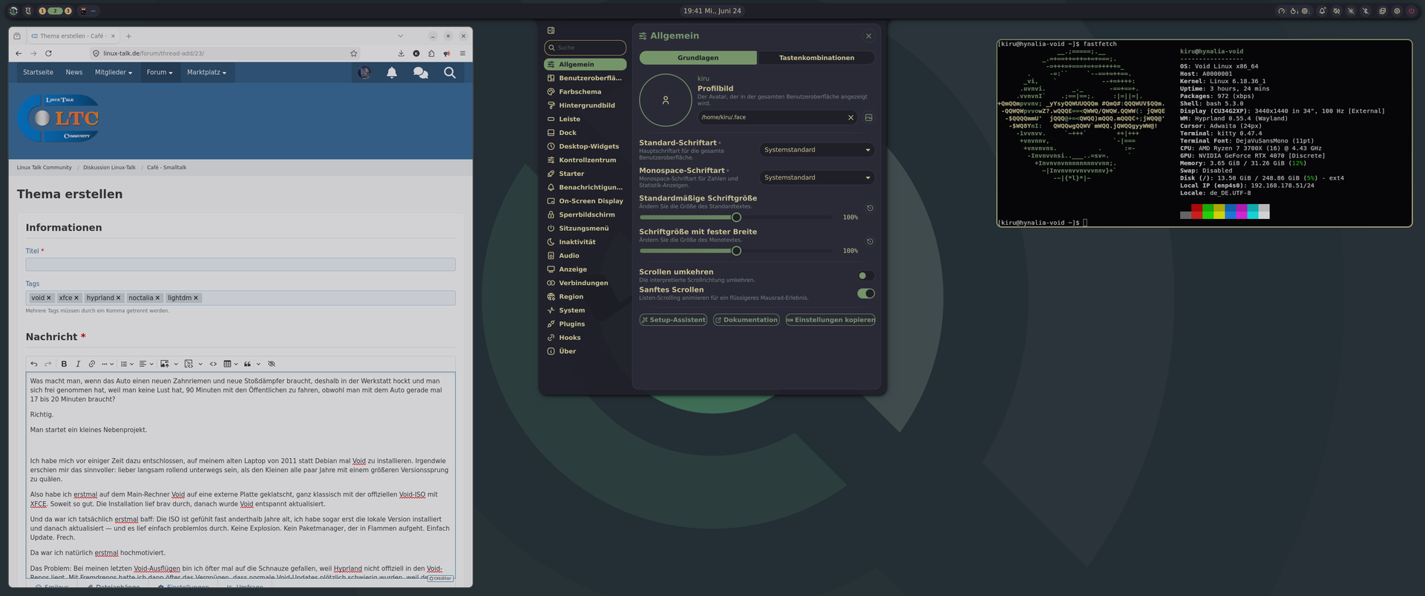
Task: Open the more formatting options (…) dropdown
Action: (x=108, y=364)
